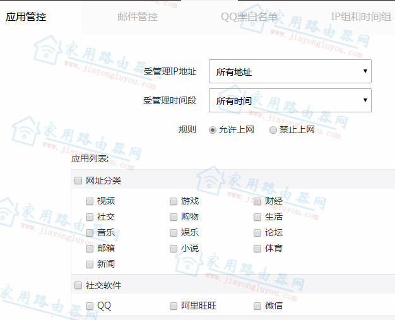Viewport: 395px width, 320px height.
Task: Check the 微信 checkbox
Action: pyautogui.click(x=257, y=306)
